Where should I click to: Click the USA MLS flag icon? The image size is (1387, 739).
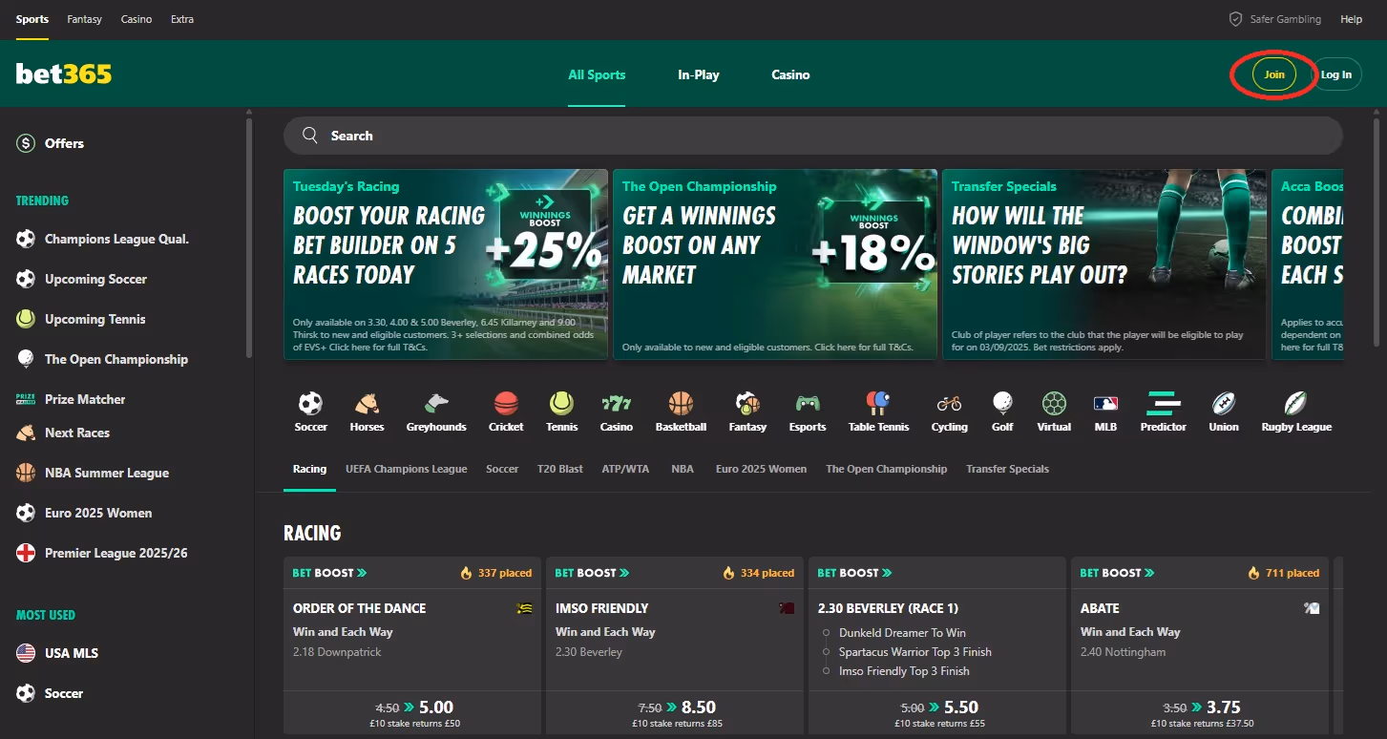pos(26,653)
